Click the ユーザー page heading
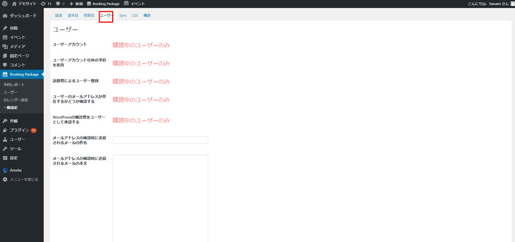The image size is (515, 242). [x=65, y=30]
